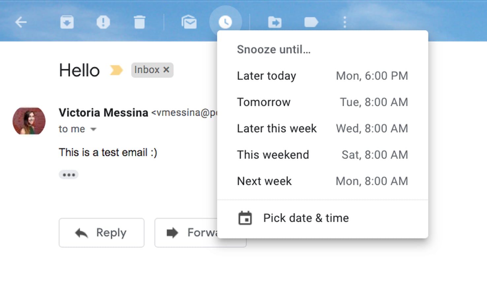Remove the Inbox label with the x
The width and height of the screenshot is (487, 293).
click(x=167, y=70)
